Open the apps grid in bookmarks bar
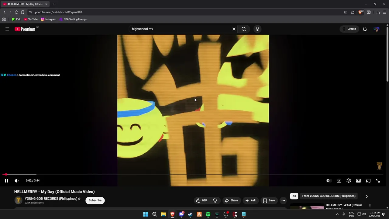Viewport: 389px width, 219px height. [x=4, y=19]
